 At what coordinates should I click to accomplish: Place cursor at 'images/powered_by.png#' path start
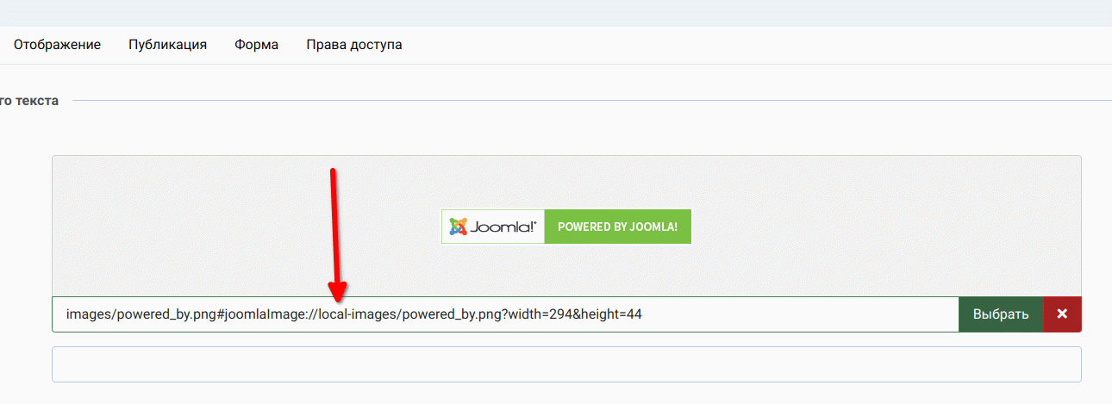click(146, 314)
